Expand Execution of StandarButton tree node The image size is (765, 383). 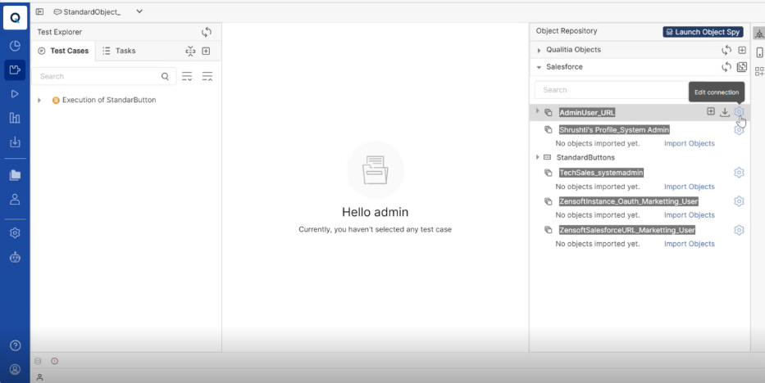[40, 100]
